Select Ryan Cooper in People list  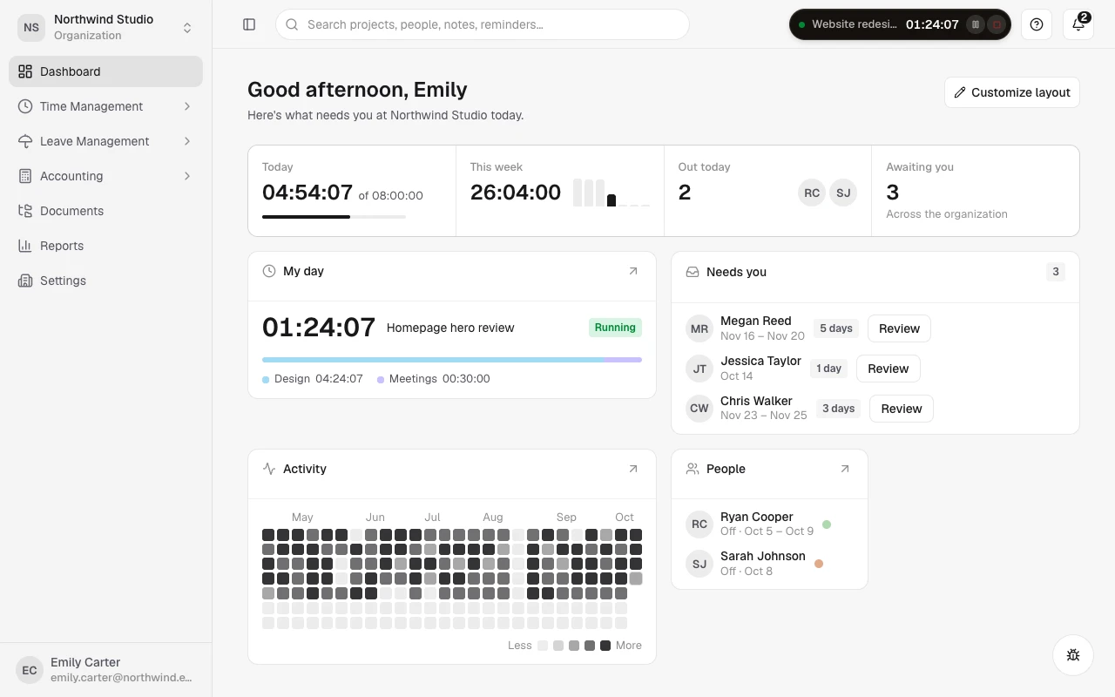(x=769, y=524)
